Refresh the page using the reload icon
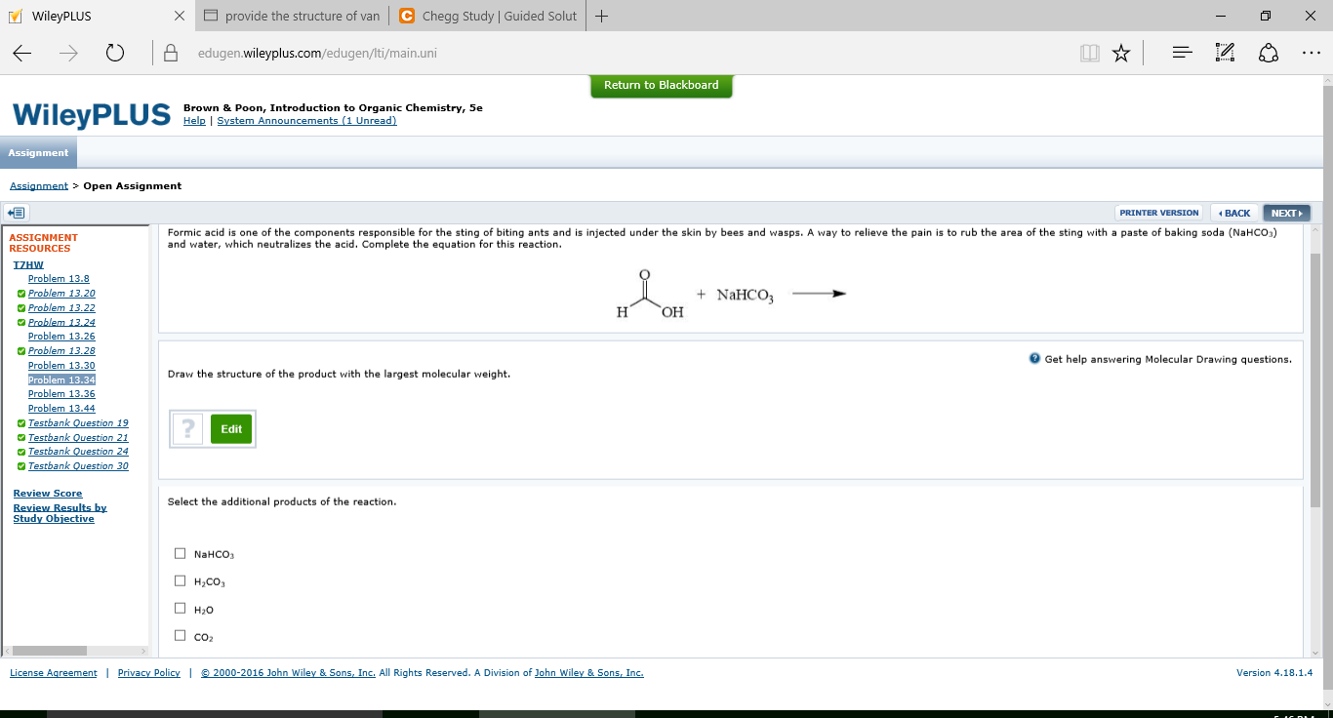Viewport: 1333px width, 718px height. point(115,54)
